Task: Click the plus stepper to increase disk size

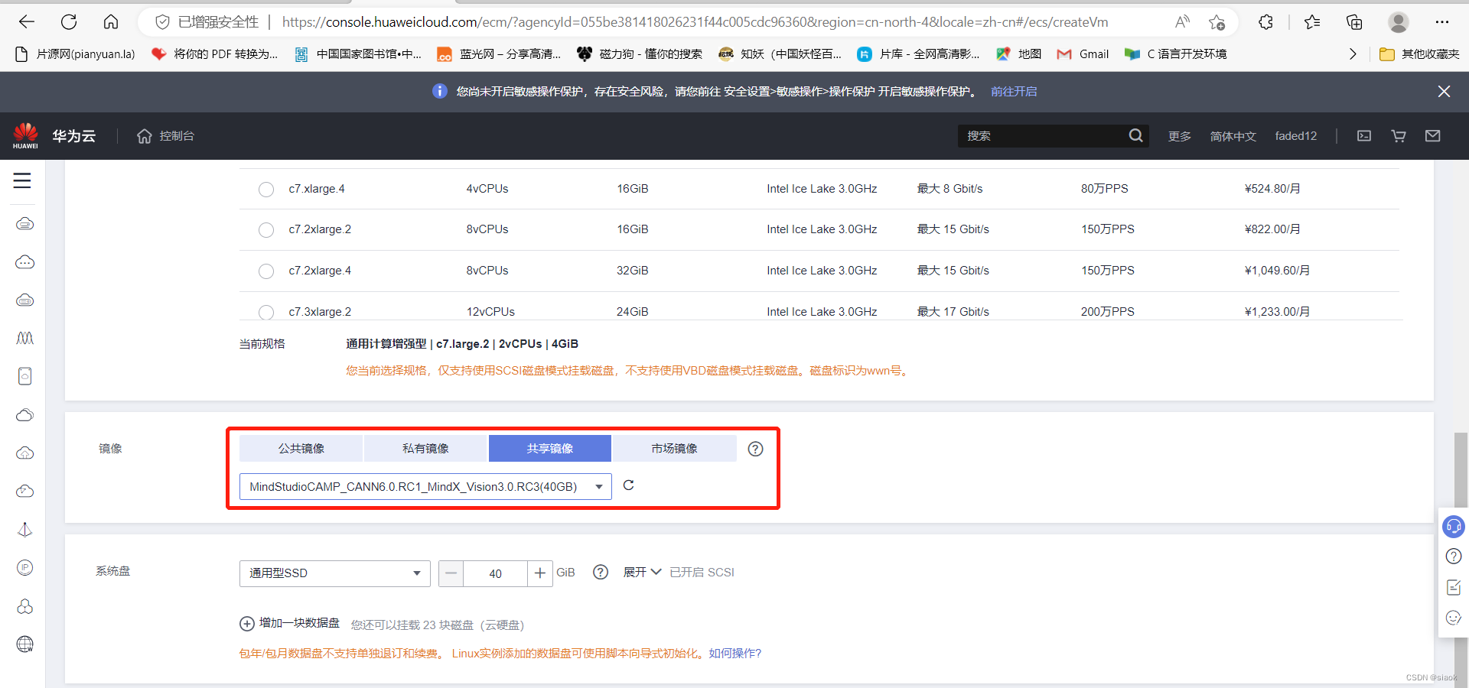Action: pyautogui.click(x=540, y=573)
